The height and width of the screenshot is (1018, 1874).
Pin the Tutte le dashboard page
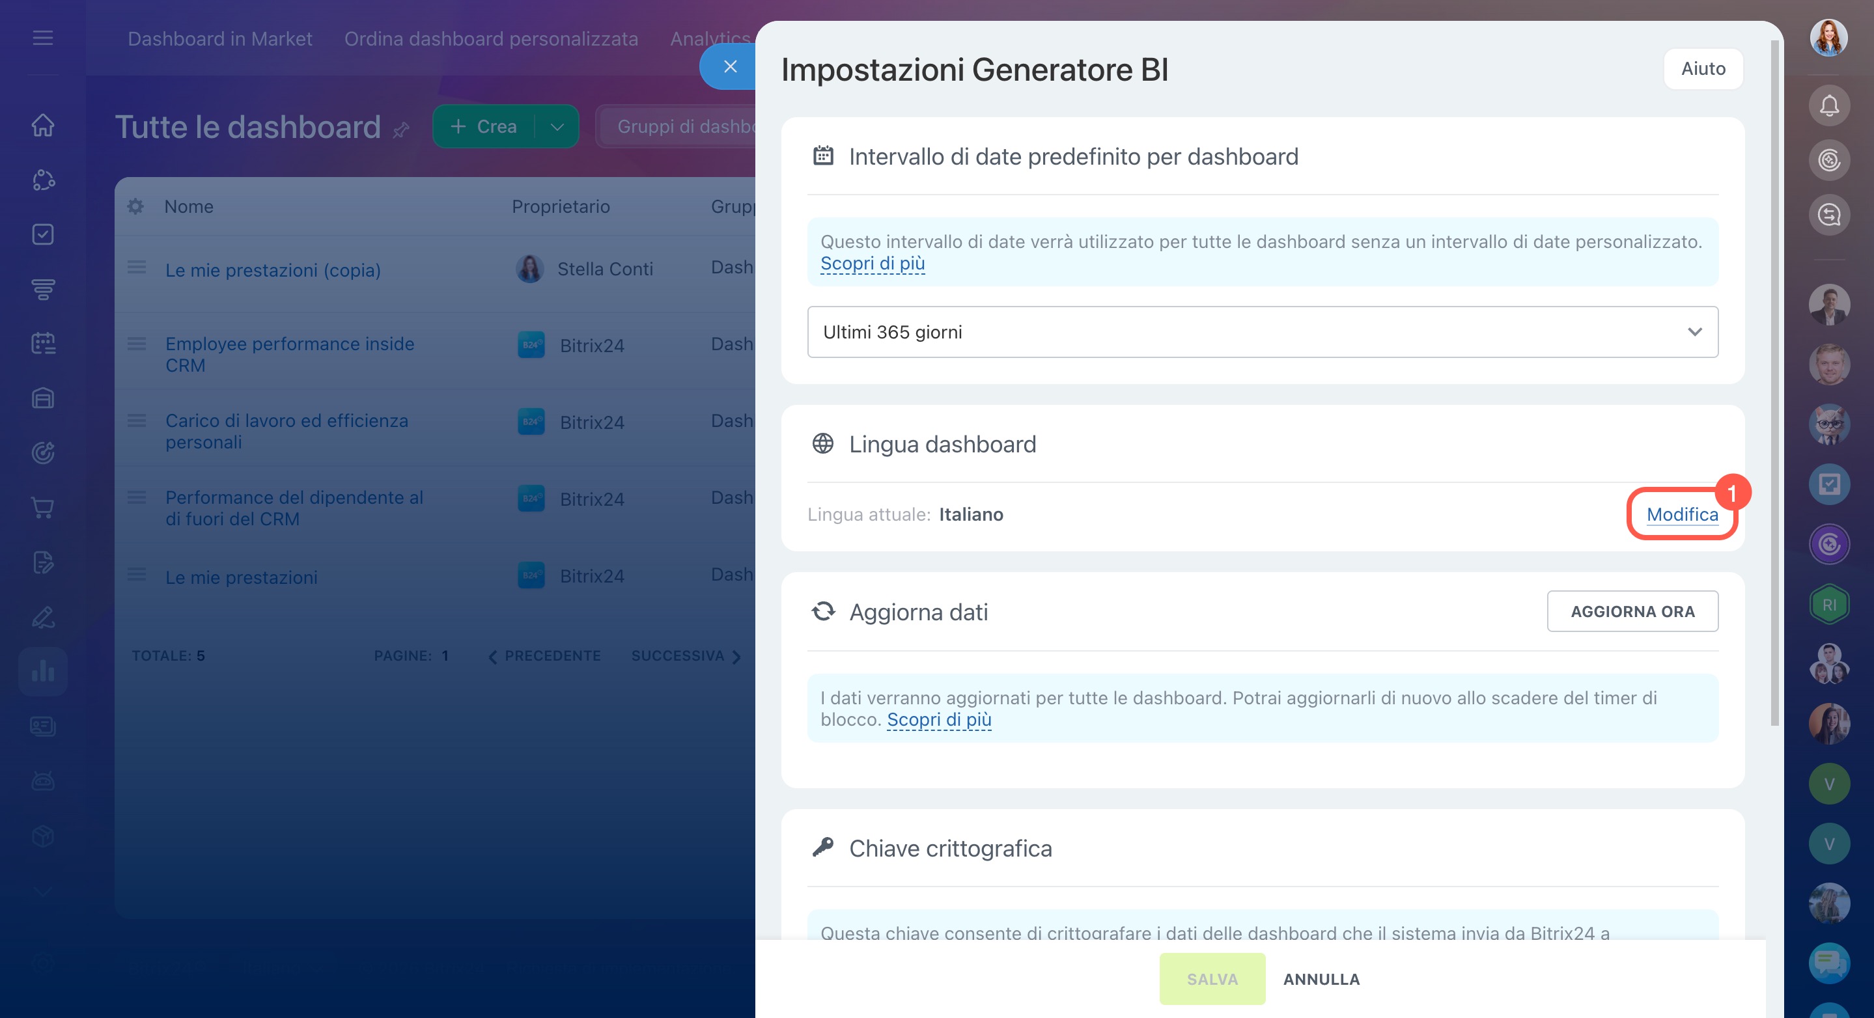pyautogui.click(x=401, y=130)
